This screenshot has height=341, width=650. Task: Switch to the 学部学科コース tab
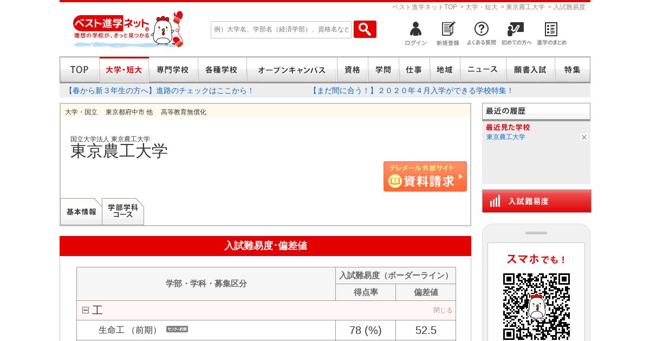(x=123, y=212)
